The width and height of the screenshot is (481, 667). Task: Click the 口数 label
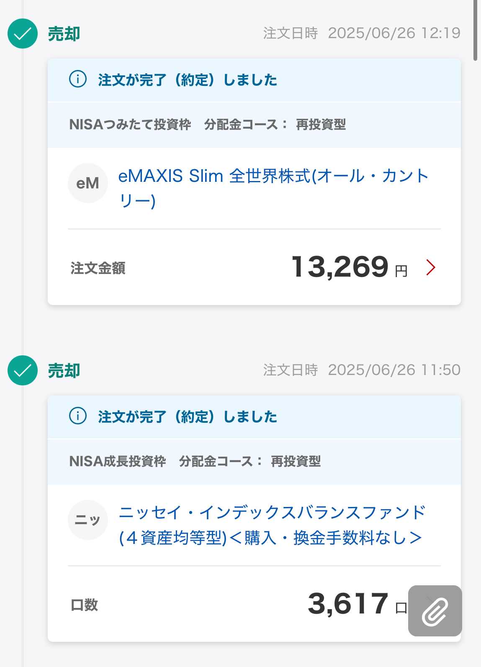[x=85, y=605]
